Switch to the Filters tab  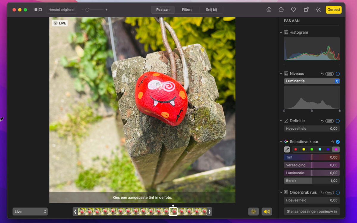coord(187,10)
